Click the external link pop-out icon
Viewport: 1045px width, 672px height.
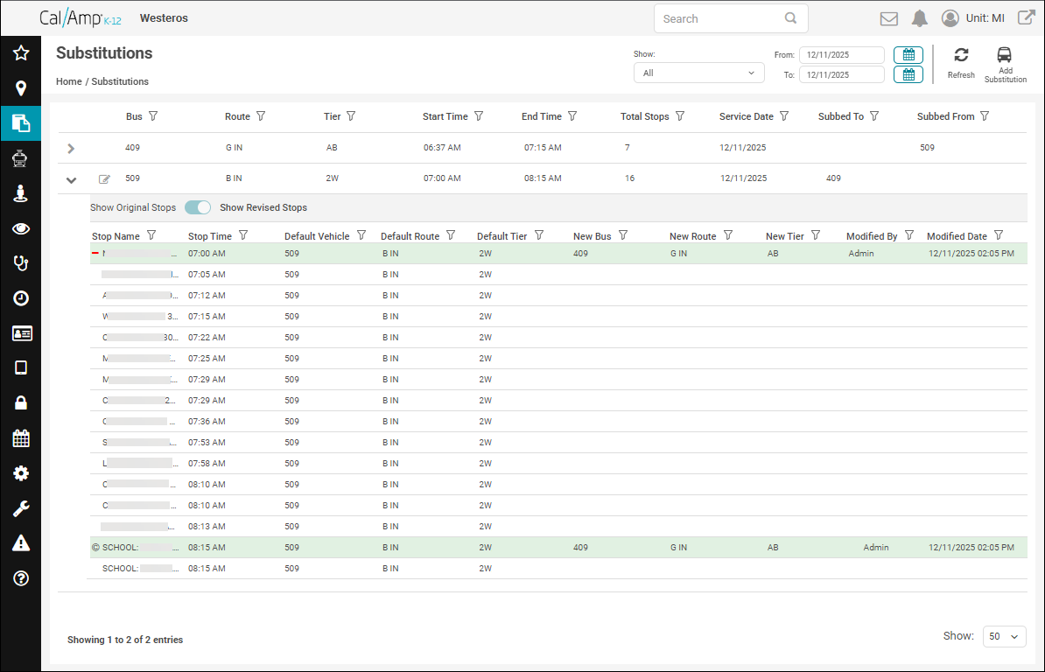[1027, 18]
